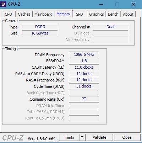Click the DRAM Frequency value field
142x143 pixels.
pyautogui.click(x=84, y=54)
